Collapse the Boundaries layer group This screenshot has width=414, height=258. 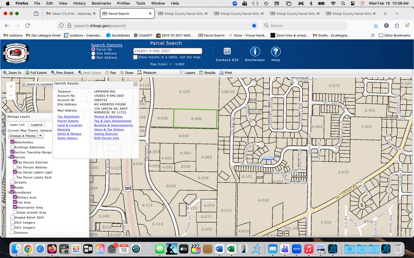point(9,192)
